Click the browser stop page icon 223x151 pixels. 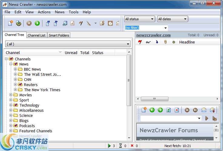177,110
